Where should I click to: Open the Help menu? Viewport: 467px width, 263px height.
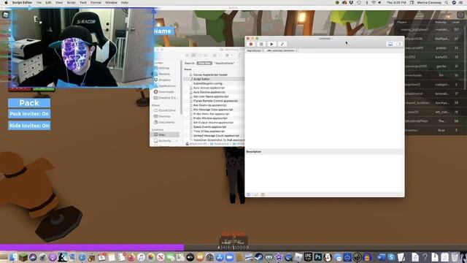point(125,2)
